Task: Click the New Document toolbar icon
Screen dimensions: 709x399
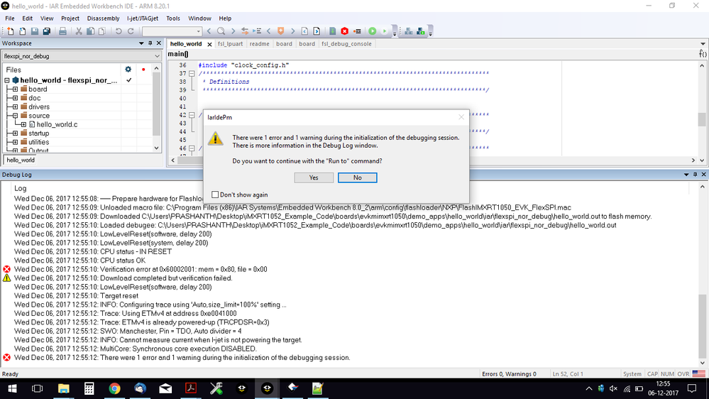Action: click(x=10, y=31)
